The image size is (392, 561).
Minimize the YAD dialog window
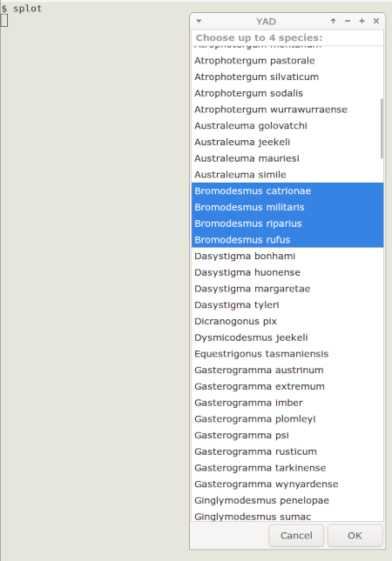pos(348,21)
